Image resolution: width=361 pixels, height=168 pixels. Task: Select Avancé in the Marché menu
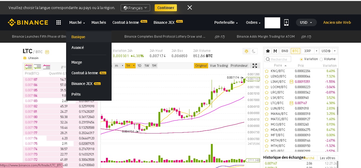78,48
